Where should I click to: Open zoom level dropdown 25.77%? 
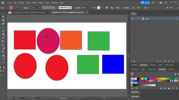coord(16,98)
